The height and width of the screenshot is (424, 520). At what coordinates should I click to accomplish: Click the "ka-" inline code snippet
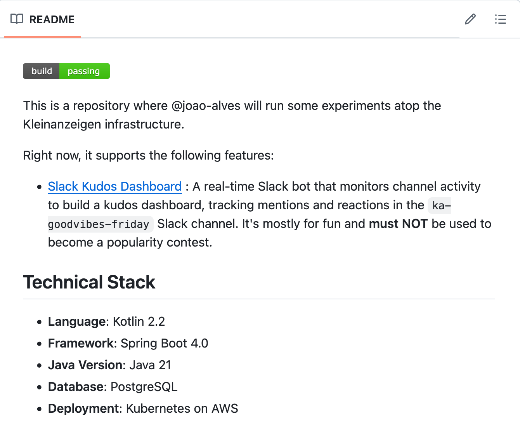pyautogui.click(x=441, y=205)
